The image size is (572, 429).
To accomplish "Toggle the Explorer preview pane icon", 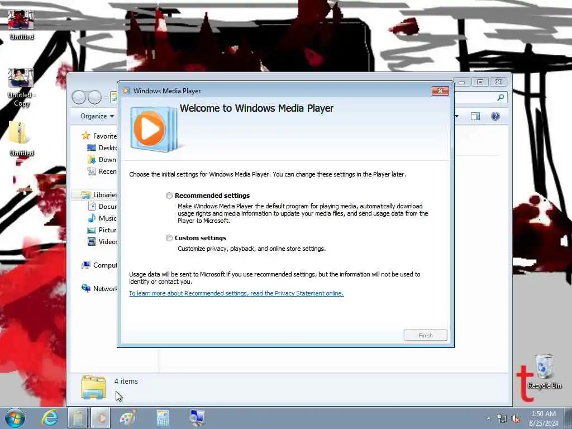I will (475, 116).
